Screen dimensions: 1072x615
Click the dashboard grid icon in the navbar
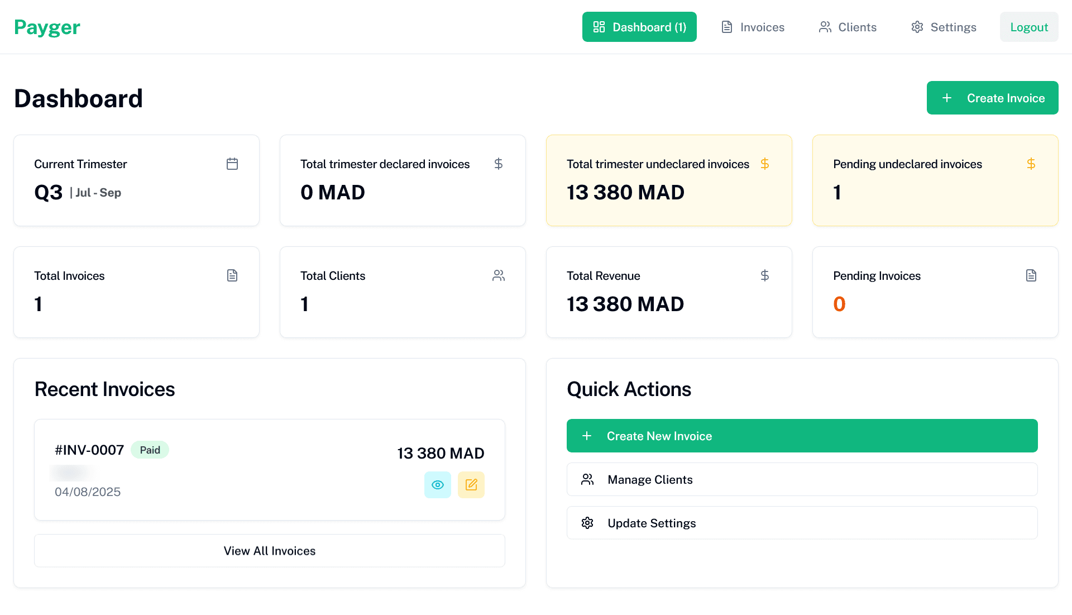click(599, 26)
